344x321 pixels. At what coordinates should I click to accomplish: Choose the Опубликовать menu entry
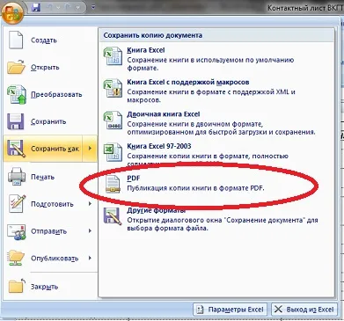point(55,259)
